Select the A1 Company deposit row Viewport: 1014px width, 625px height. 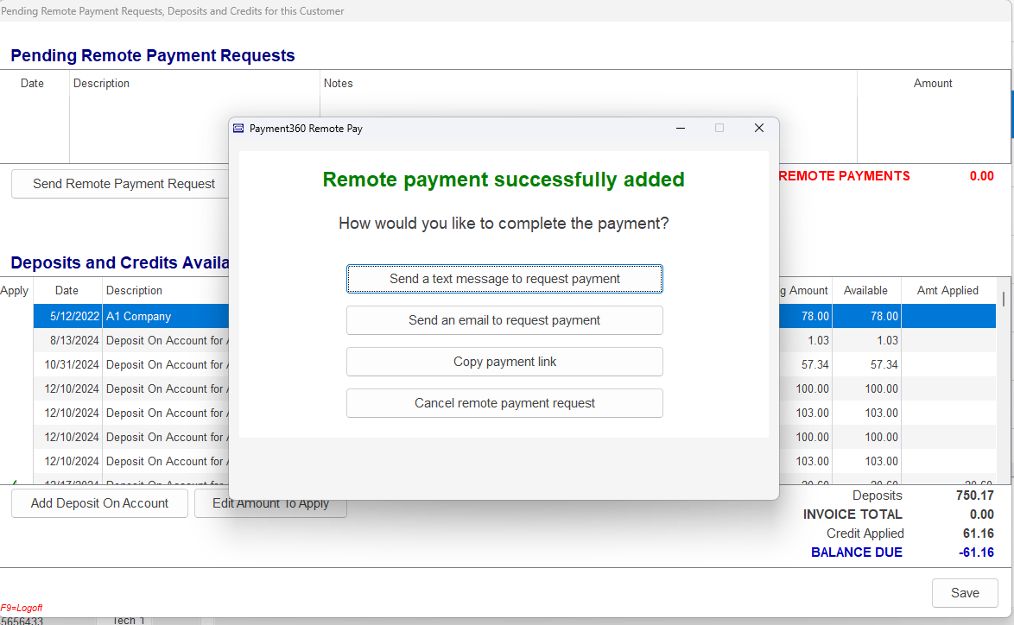[138, 317]
